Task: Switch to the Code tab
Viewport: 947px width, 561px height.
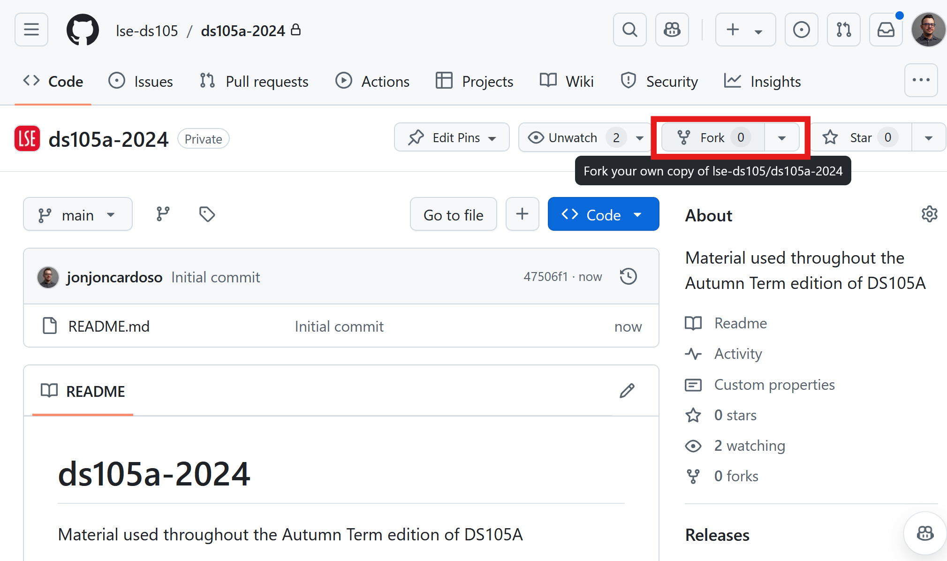Action: point(53,81)
